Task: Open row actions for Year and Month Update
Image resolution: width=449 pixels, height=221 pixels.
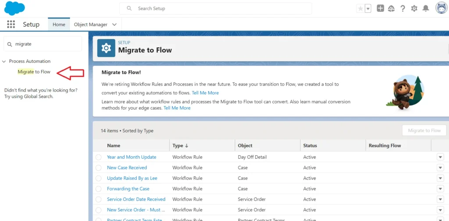Action: pos(440,157)
